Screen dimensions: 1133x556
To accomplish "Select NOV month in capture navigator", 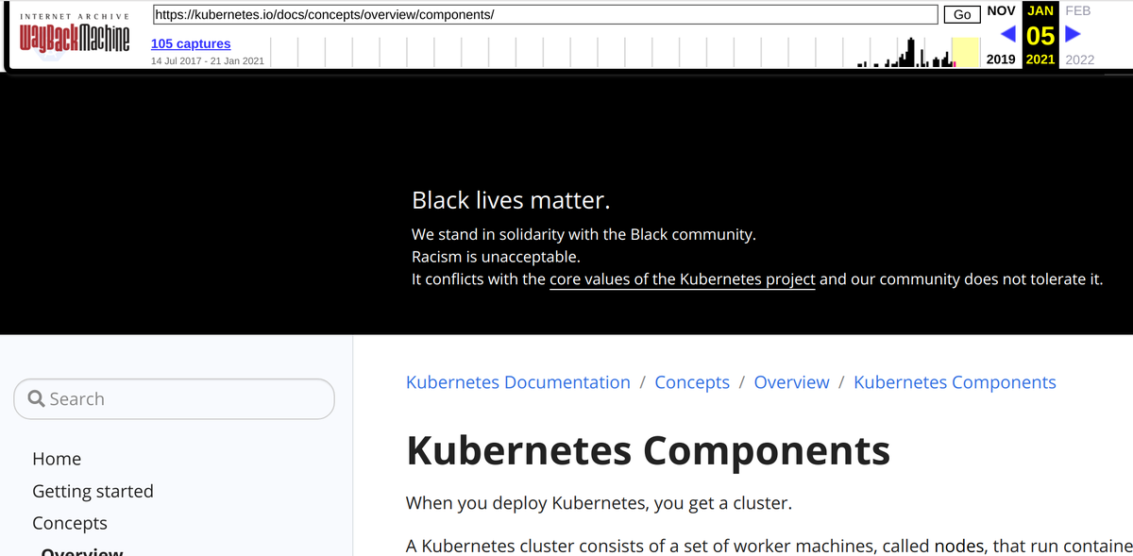I will click(1000, 10).
